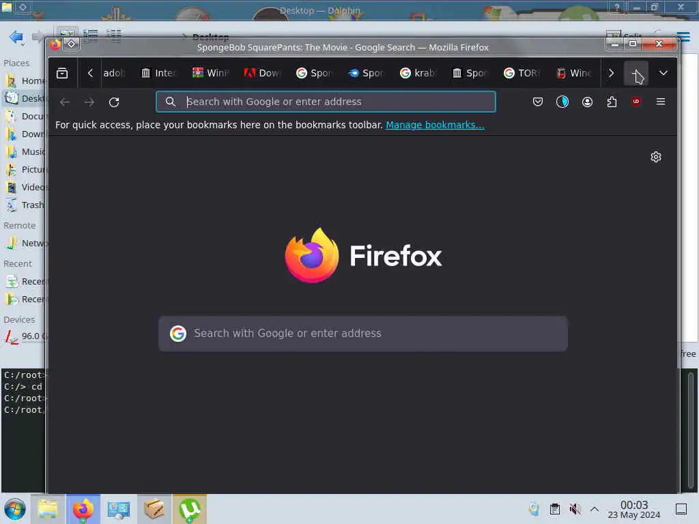
Task: Switch to the first Google 'Spor' tab
Action: tap(314, 73)
